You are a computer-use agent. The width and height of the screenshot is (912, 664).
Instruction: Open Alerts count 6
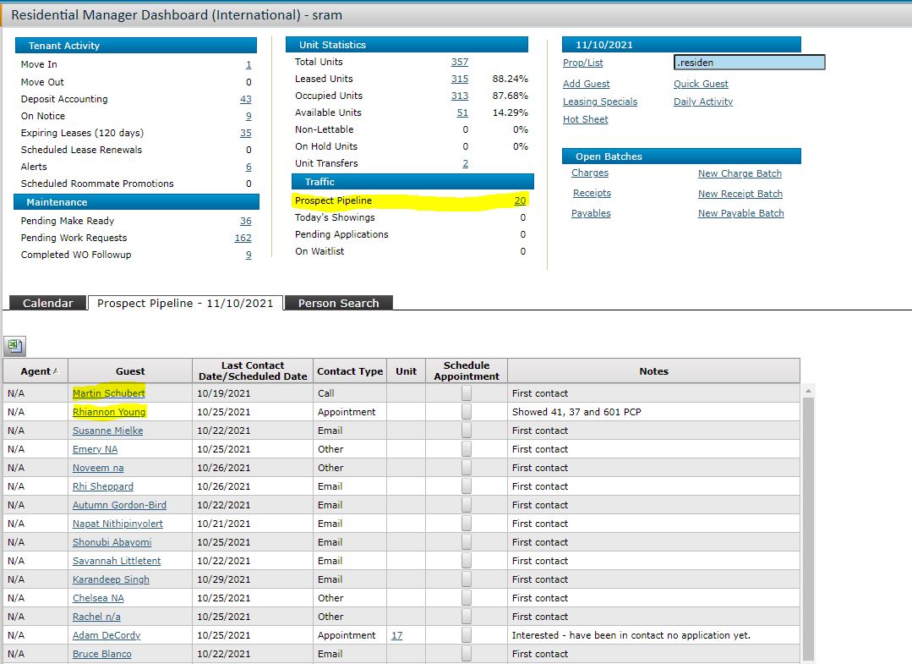point(248,167)
